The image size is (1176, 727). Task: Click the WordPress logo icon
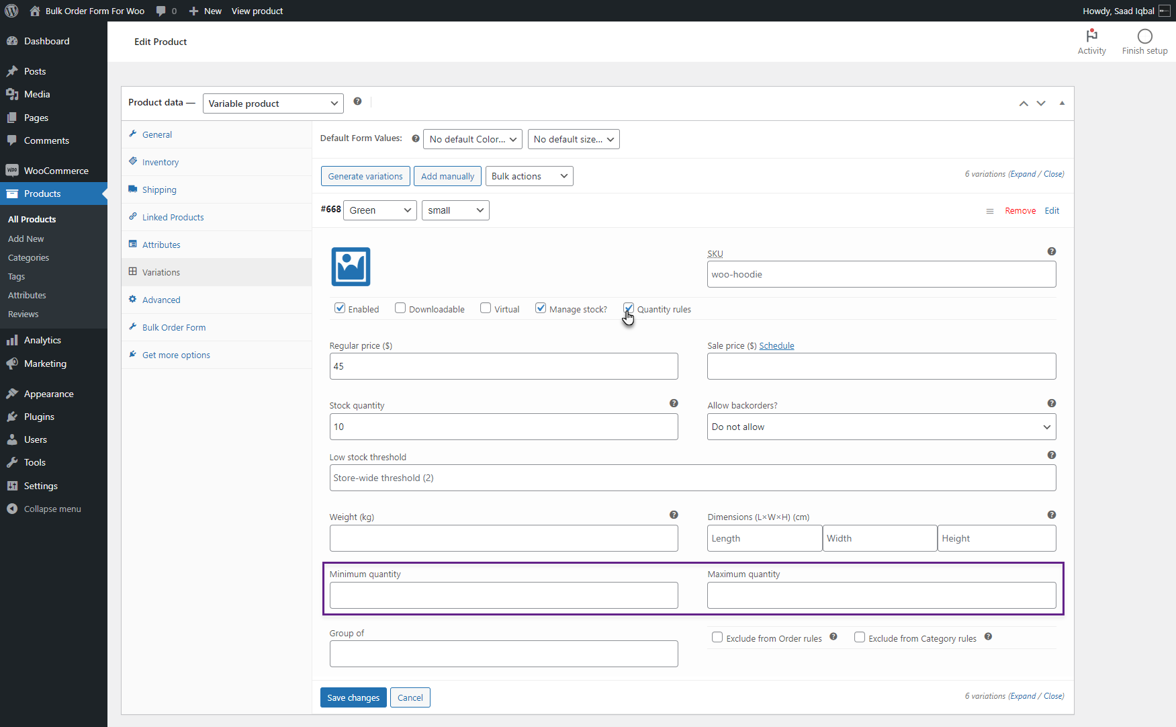[11, 11]
